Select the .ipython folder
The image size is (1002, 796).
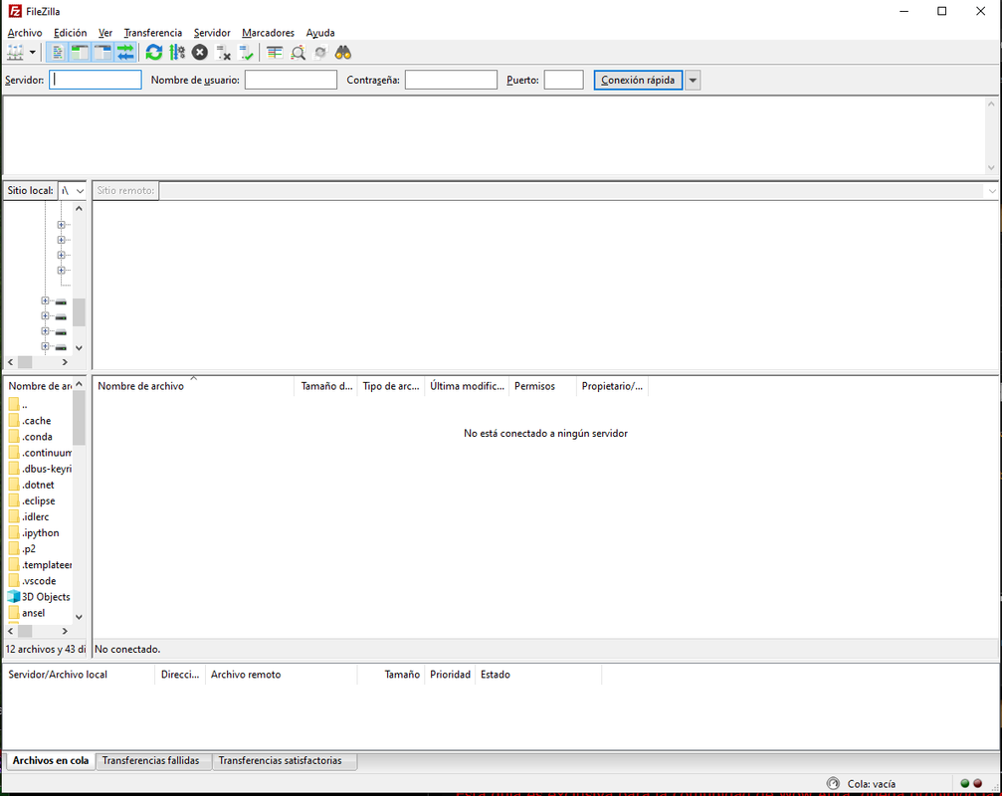point(40,532)
